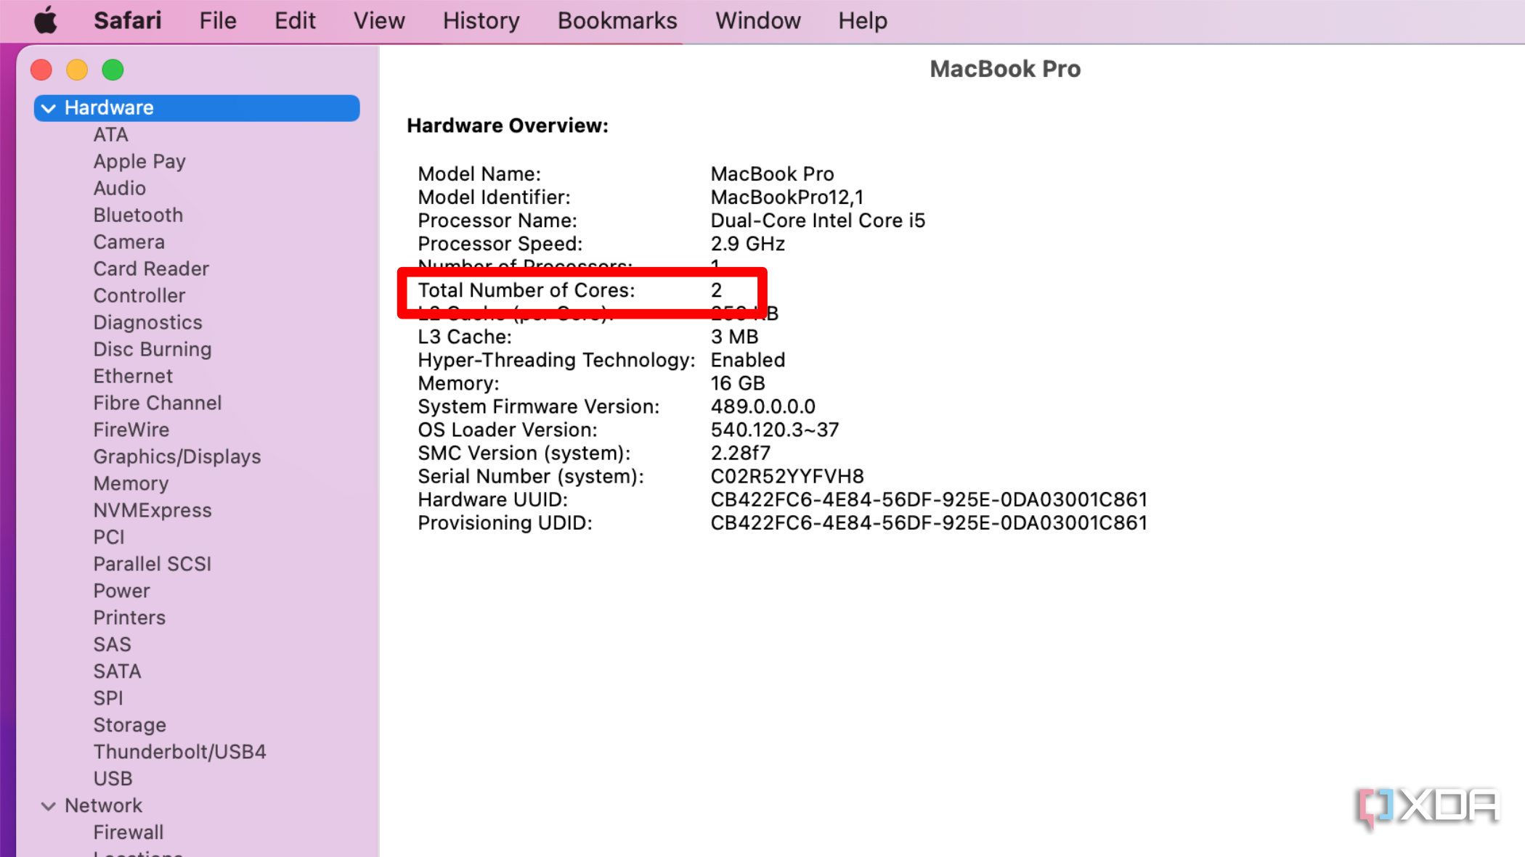Select Power in the sidebar
The image size is (1525, 857).
(121, 591)
